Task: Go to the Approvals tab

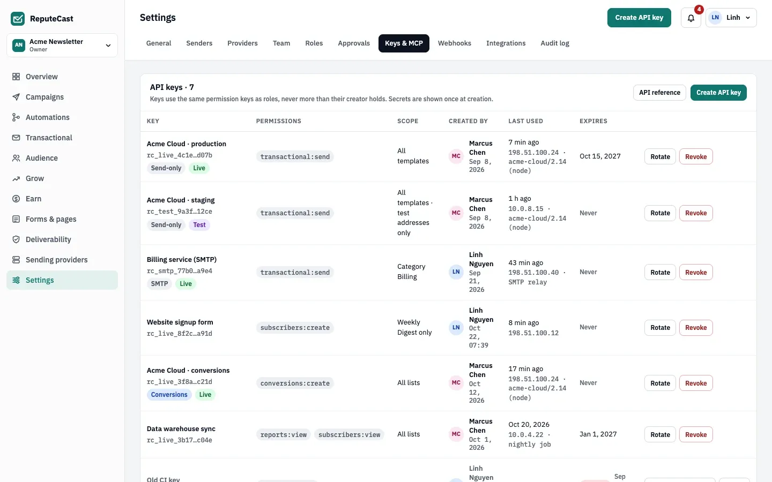Action: click(354, 43)
